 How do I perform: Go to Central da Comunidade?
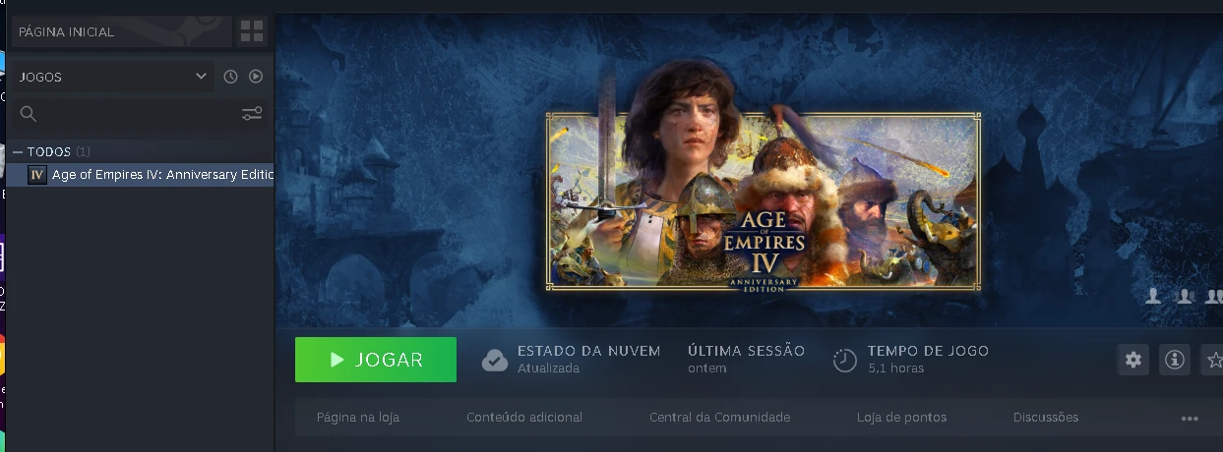pyautogui.click(x=720, y=418)
